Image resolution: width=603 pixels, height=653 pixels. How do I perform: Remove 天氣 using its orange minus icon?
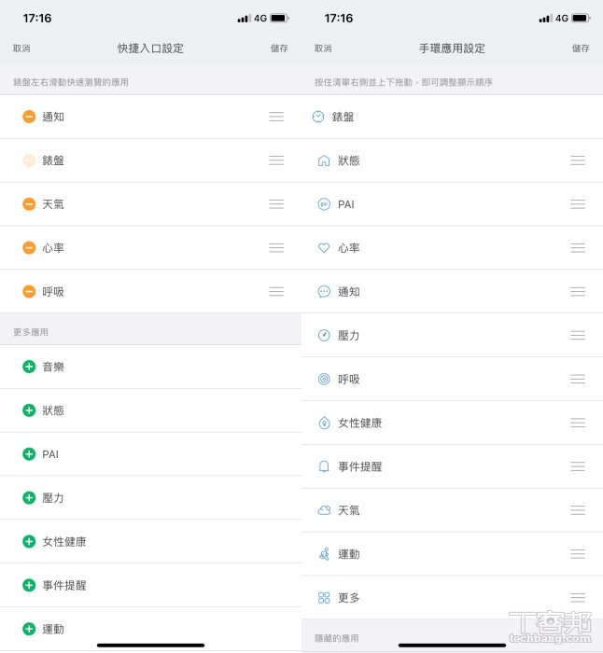pyautogui.click(x=29, y=204)
